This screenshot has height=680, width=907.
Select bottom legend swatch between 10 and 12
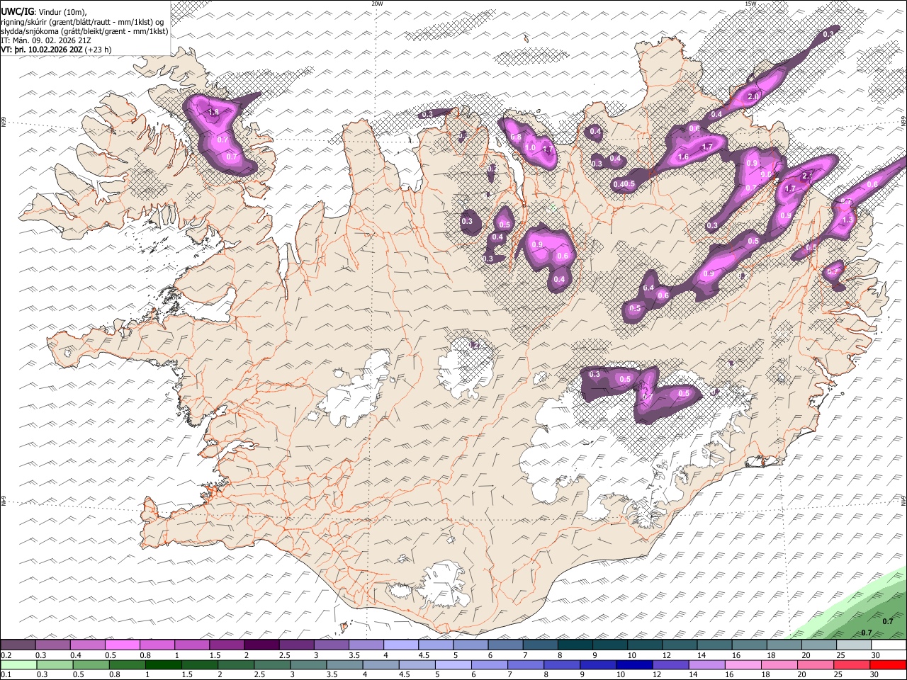point(635,664)
